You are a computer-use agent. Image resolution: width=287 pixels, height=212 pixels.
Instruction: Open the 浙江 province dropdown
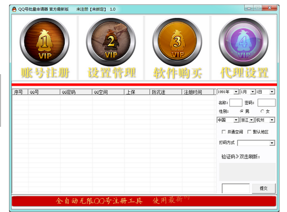pos(251,120)
